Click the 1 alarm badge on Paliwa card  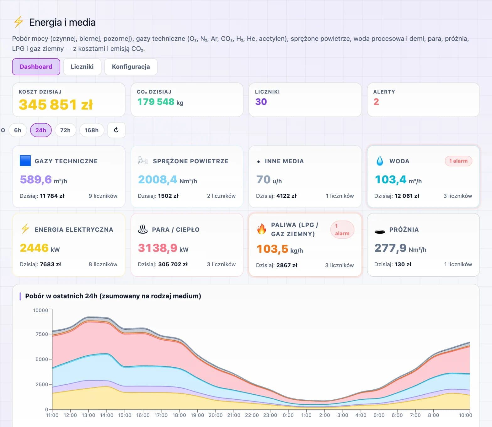tap(342, 230)
